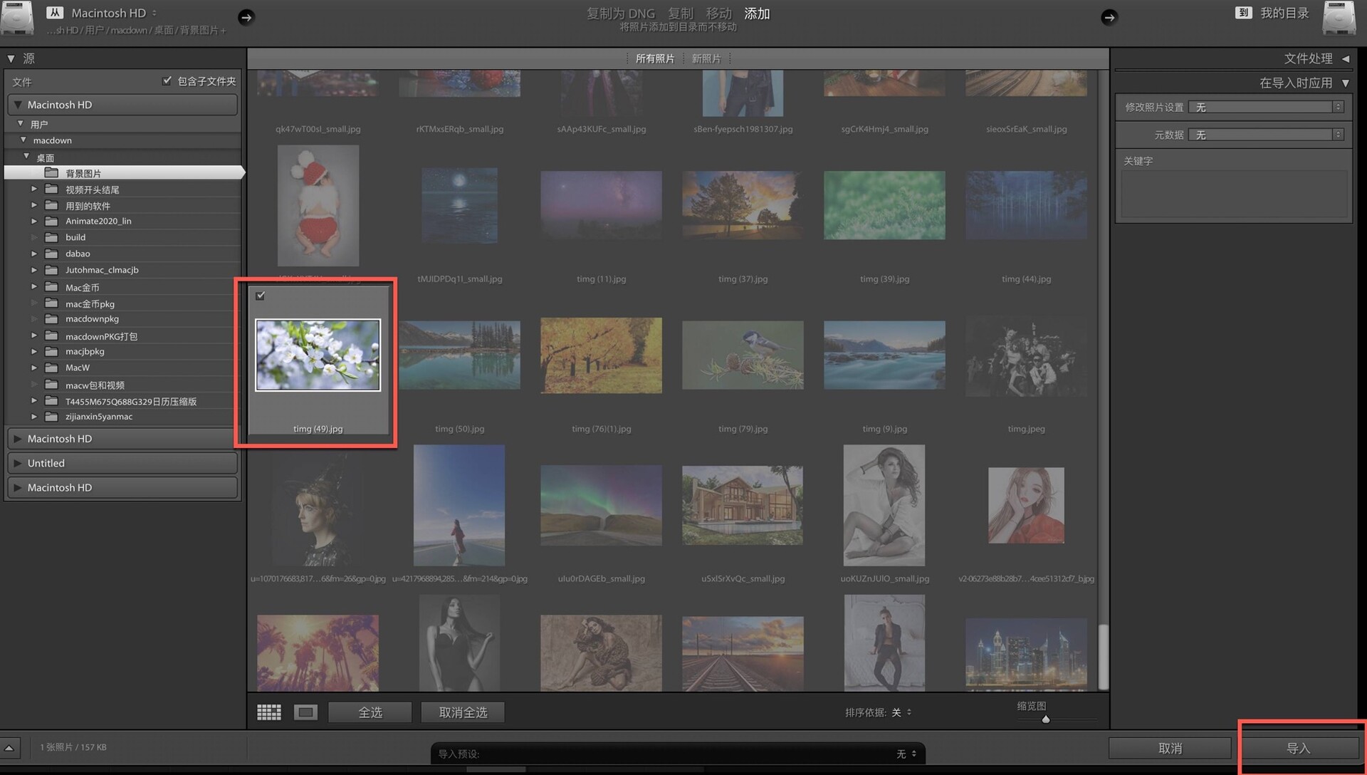Open the 修改照片设置 dropdown
1367x775 pixels.
pos(1265,107)
